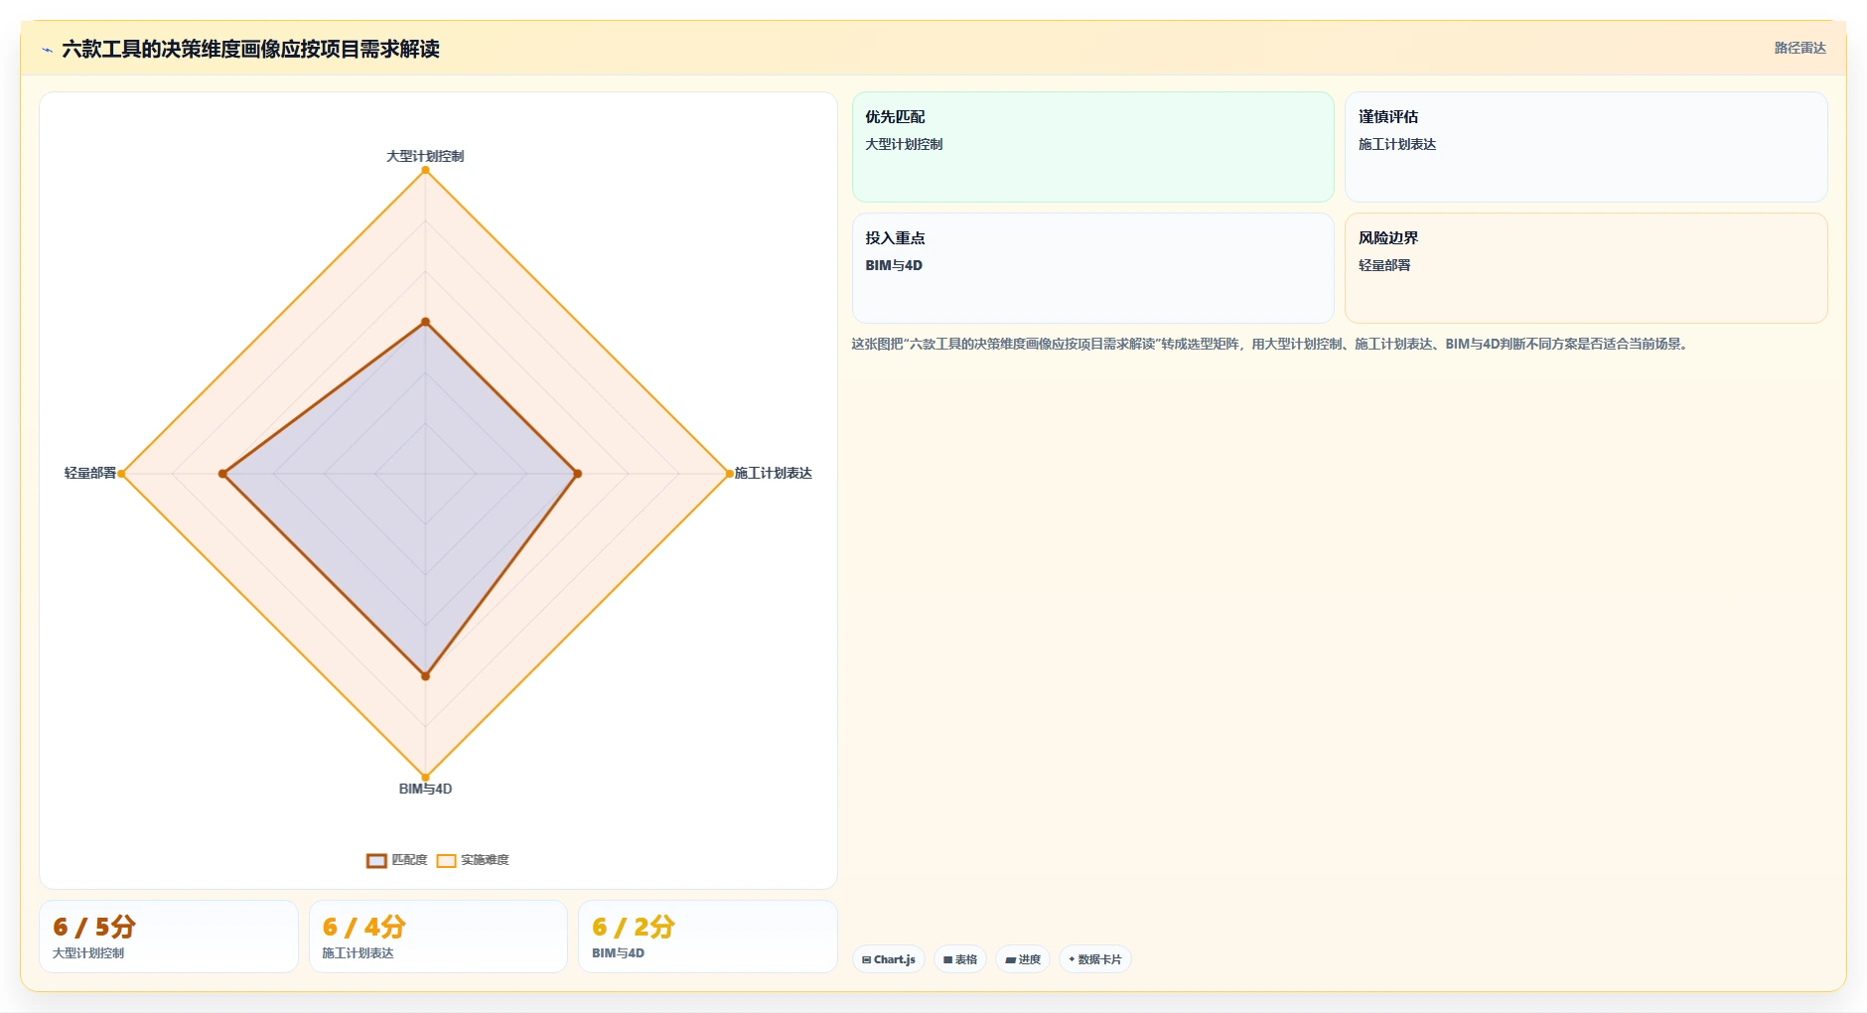Click the 匹配度 data point on 大型计划控制 axis

point(425,322)
